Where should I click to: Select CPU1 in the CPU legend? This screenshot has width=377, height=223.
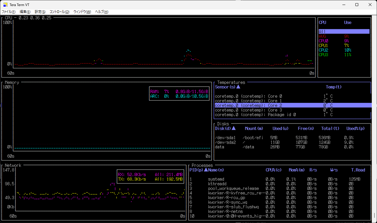[344, 45]
